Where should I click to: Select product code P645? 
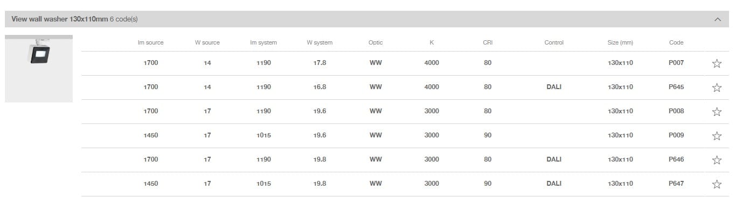coord(676,87)
